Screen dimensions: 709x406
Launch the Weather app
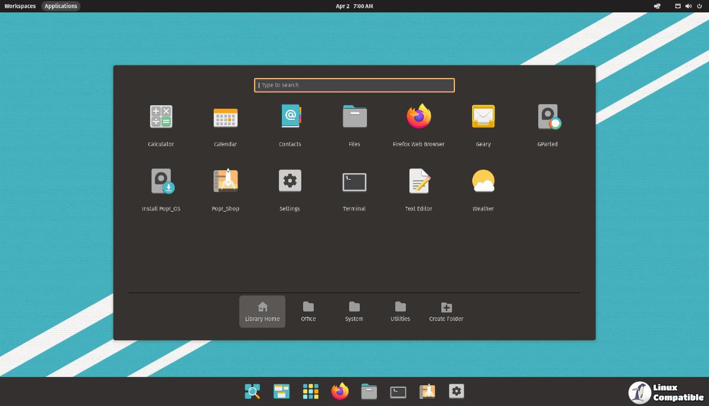point(483,182)
